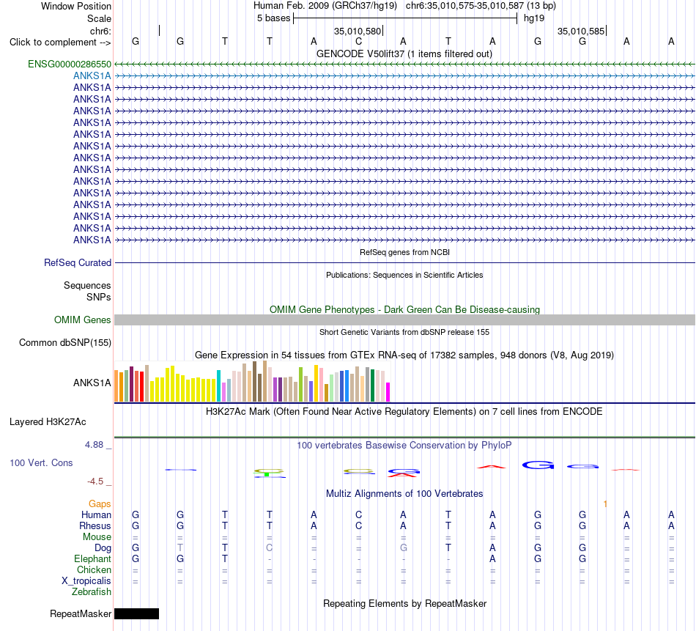
Task: Open the 100 Vert. Cons label
Action: coord(41,462)
